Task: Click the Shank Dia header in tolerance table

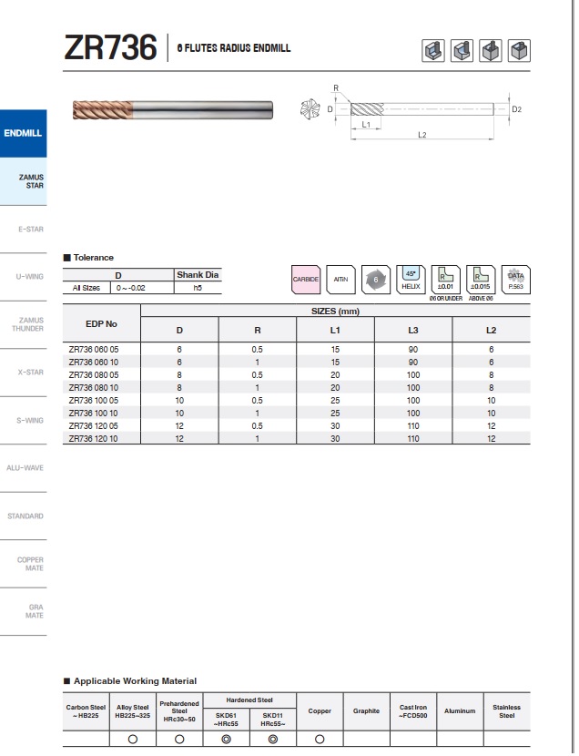Action: point(198,275)
